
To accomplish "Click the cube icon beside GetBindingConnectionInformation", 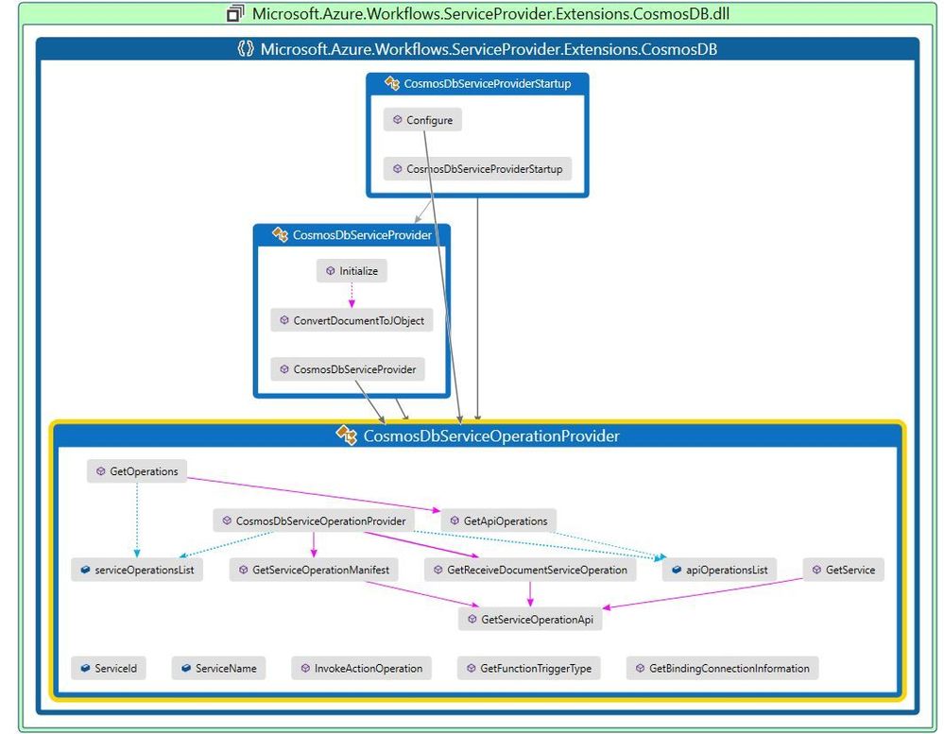I will (x=640, y=668).
